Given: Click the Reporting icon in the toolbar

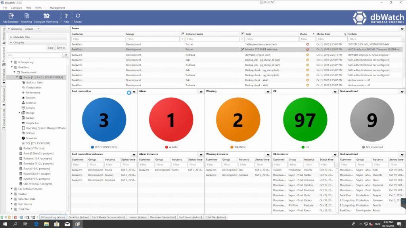Looking at the screenshot, I should (x=26, y=18).
